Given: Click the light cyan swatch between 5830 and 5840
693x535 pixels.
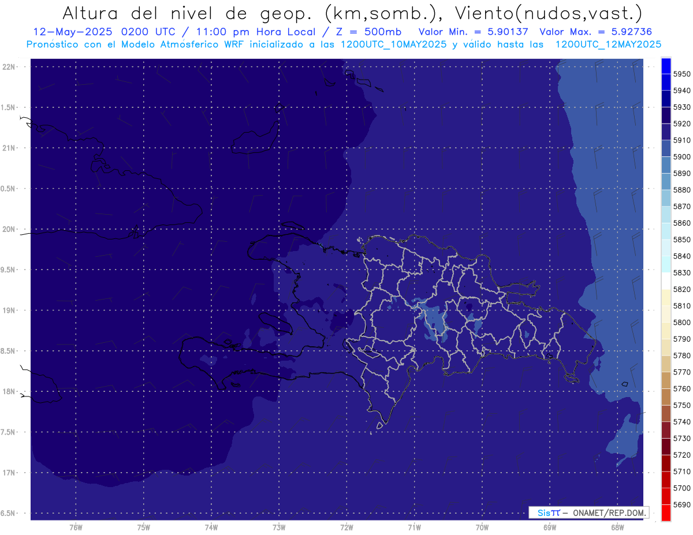Looking at the screenshot, I should [666, 264].
